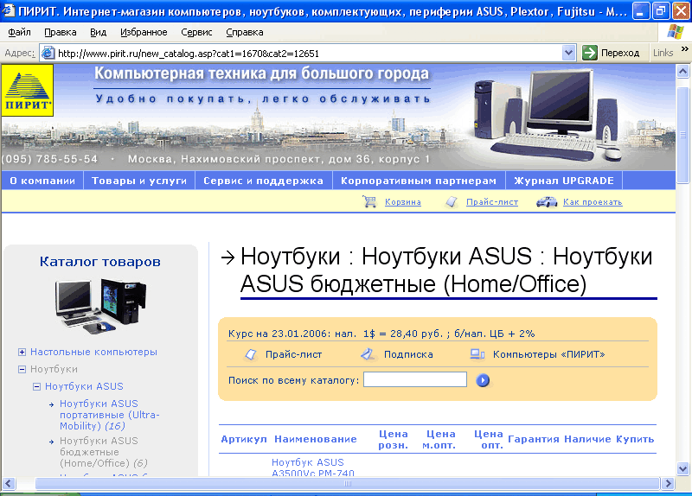Image resolution: width=692 pixels, height=496 pixels.
Task: Click the green Переход arrow icon
Action: coord(590,53)
